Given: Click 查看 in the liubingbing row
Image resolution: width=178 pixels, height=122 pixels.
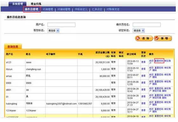Looking at the screenshot, I should (143, 103).
